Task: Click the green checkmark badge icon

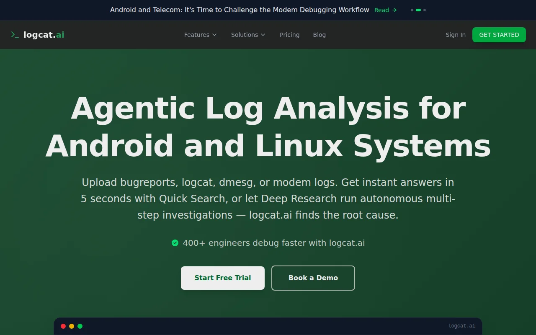Action: tap(175, 243)
